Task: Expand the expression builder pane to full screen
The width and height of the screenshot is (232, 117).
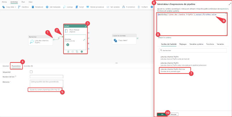Action: tap(230, 4)
